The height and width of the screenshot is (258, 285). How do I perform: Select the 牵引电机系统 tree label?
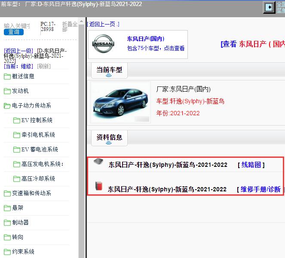click(x=38, y=135)
